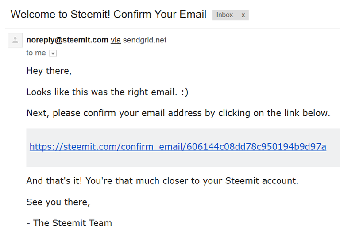Click "Confirm Your Email" in the subject
The image size is (340, 233).
point(160,14)
